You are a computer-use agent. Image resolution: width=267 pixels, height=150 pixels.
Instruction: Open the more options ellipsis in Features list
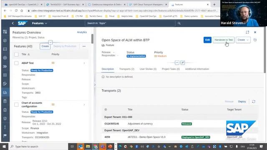[84, 46]
